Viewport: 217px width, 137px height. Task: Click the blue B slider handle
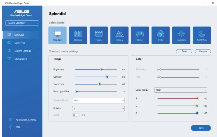[197, 113]
